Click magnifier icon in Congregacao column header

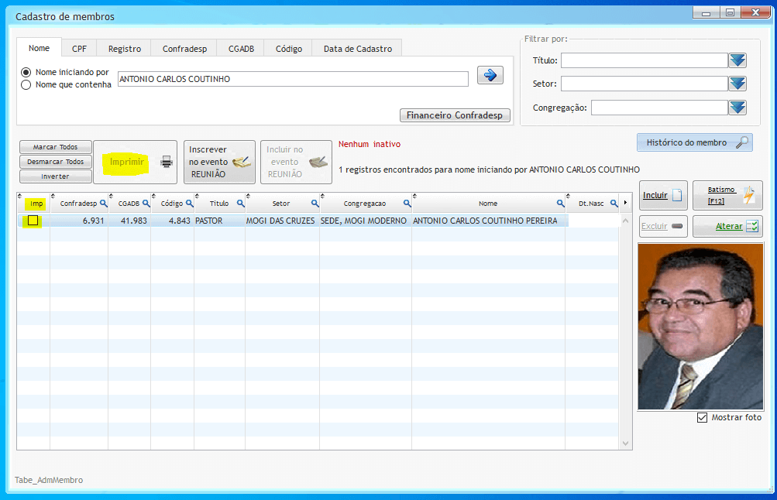(x=407, y=204)
